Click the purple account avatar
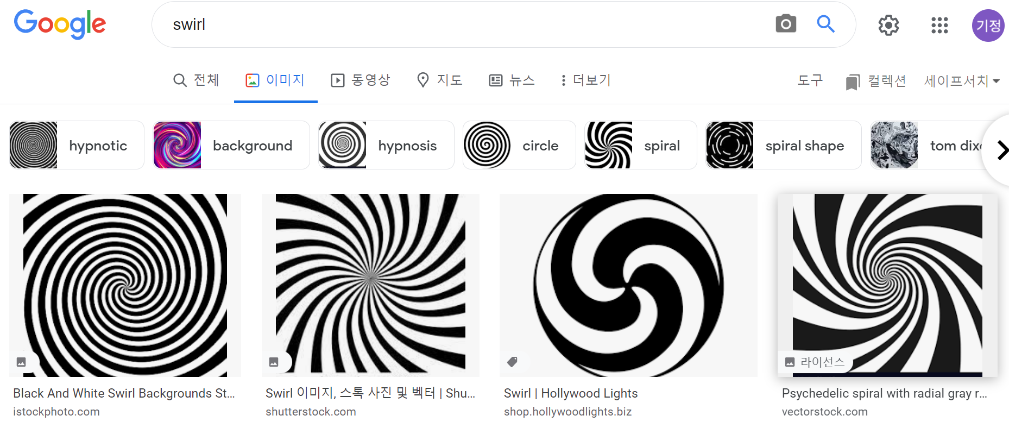 (988, 26)
